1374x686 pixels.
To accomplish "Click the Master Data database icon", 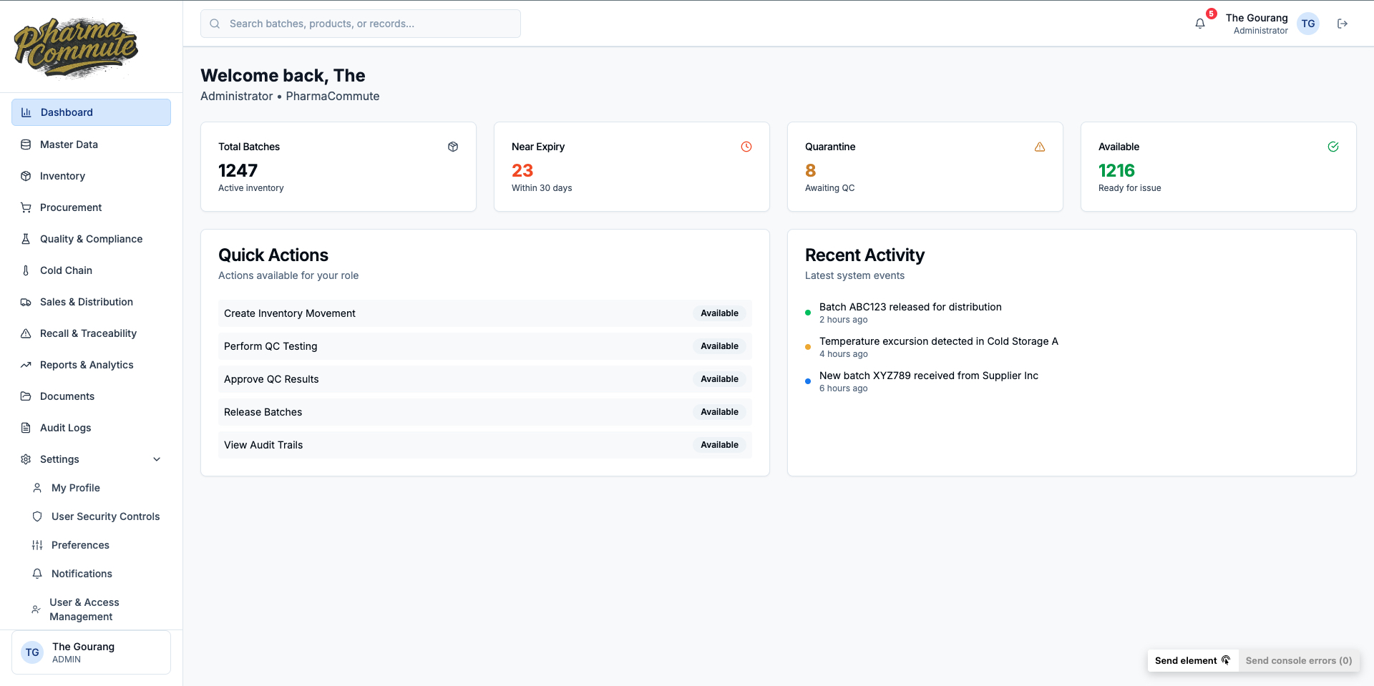I will point(26,144).
